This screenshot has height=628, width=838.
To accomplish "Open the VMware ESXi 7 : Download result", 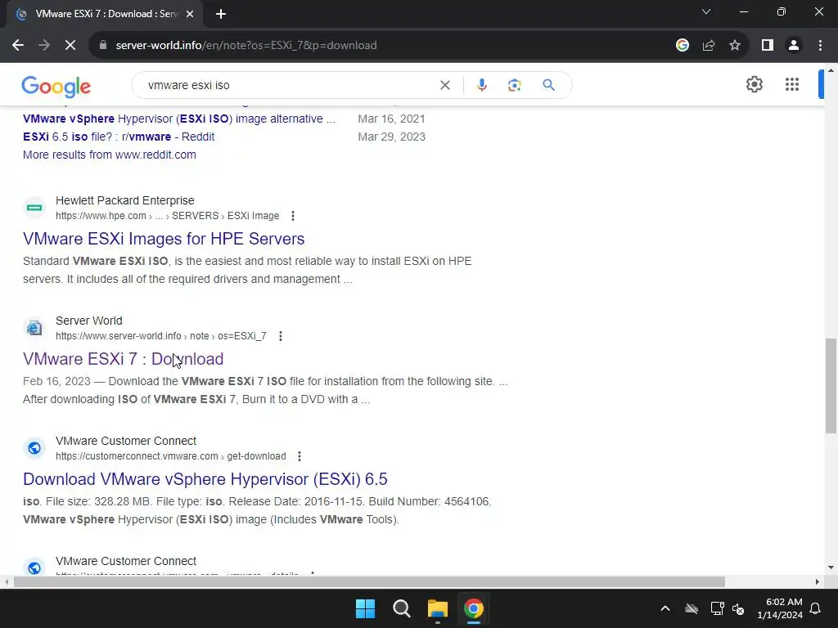I will click(x=123, y=359).
